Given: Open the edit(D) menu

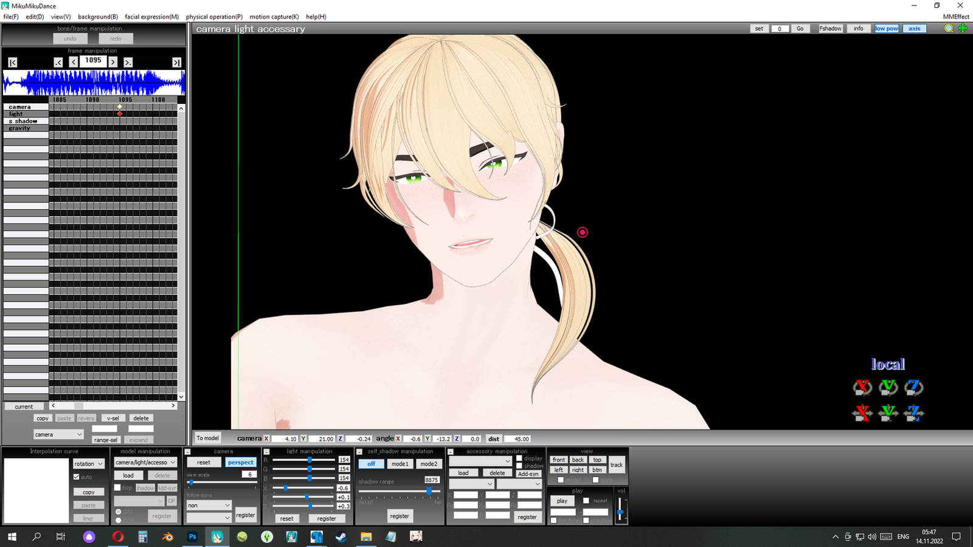Looking at the screenshot, I should pyautogui.click(x=35, y=17).
